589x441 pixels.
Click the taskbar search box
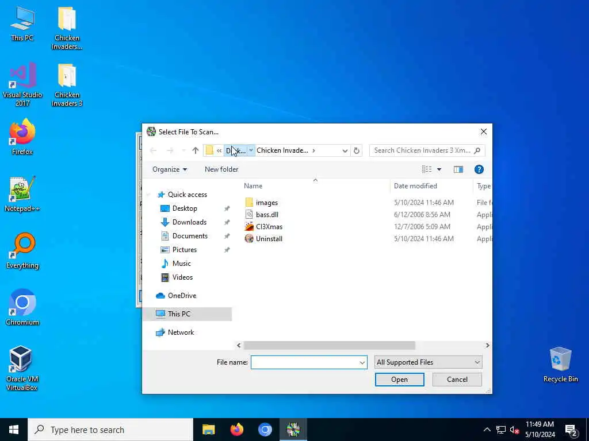[x=111, y=430]
